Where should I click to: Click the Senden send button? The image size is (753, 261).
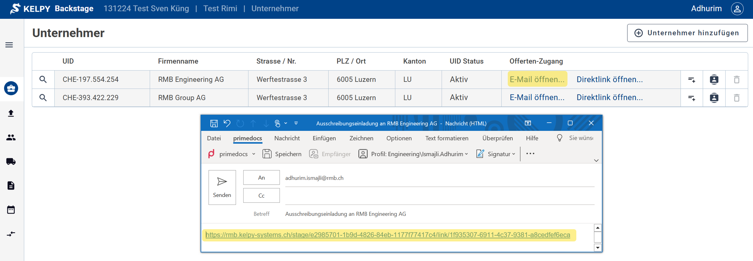click(222, 187)
